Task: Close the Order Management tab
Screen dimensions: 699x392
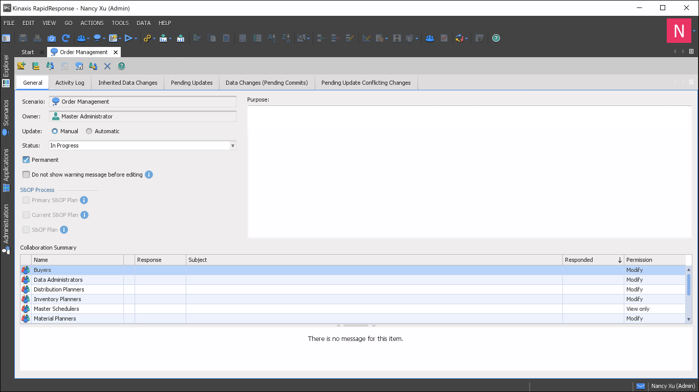Action: (x=116, y=52)
